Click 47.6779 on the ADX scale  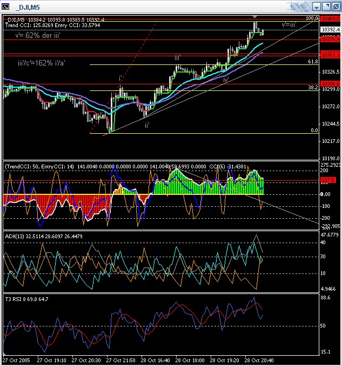coord(330,234)
